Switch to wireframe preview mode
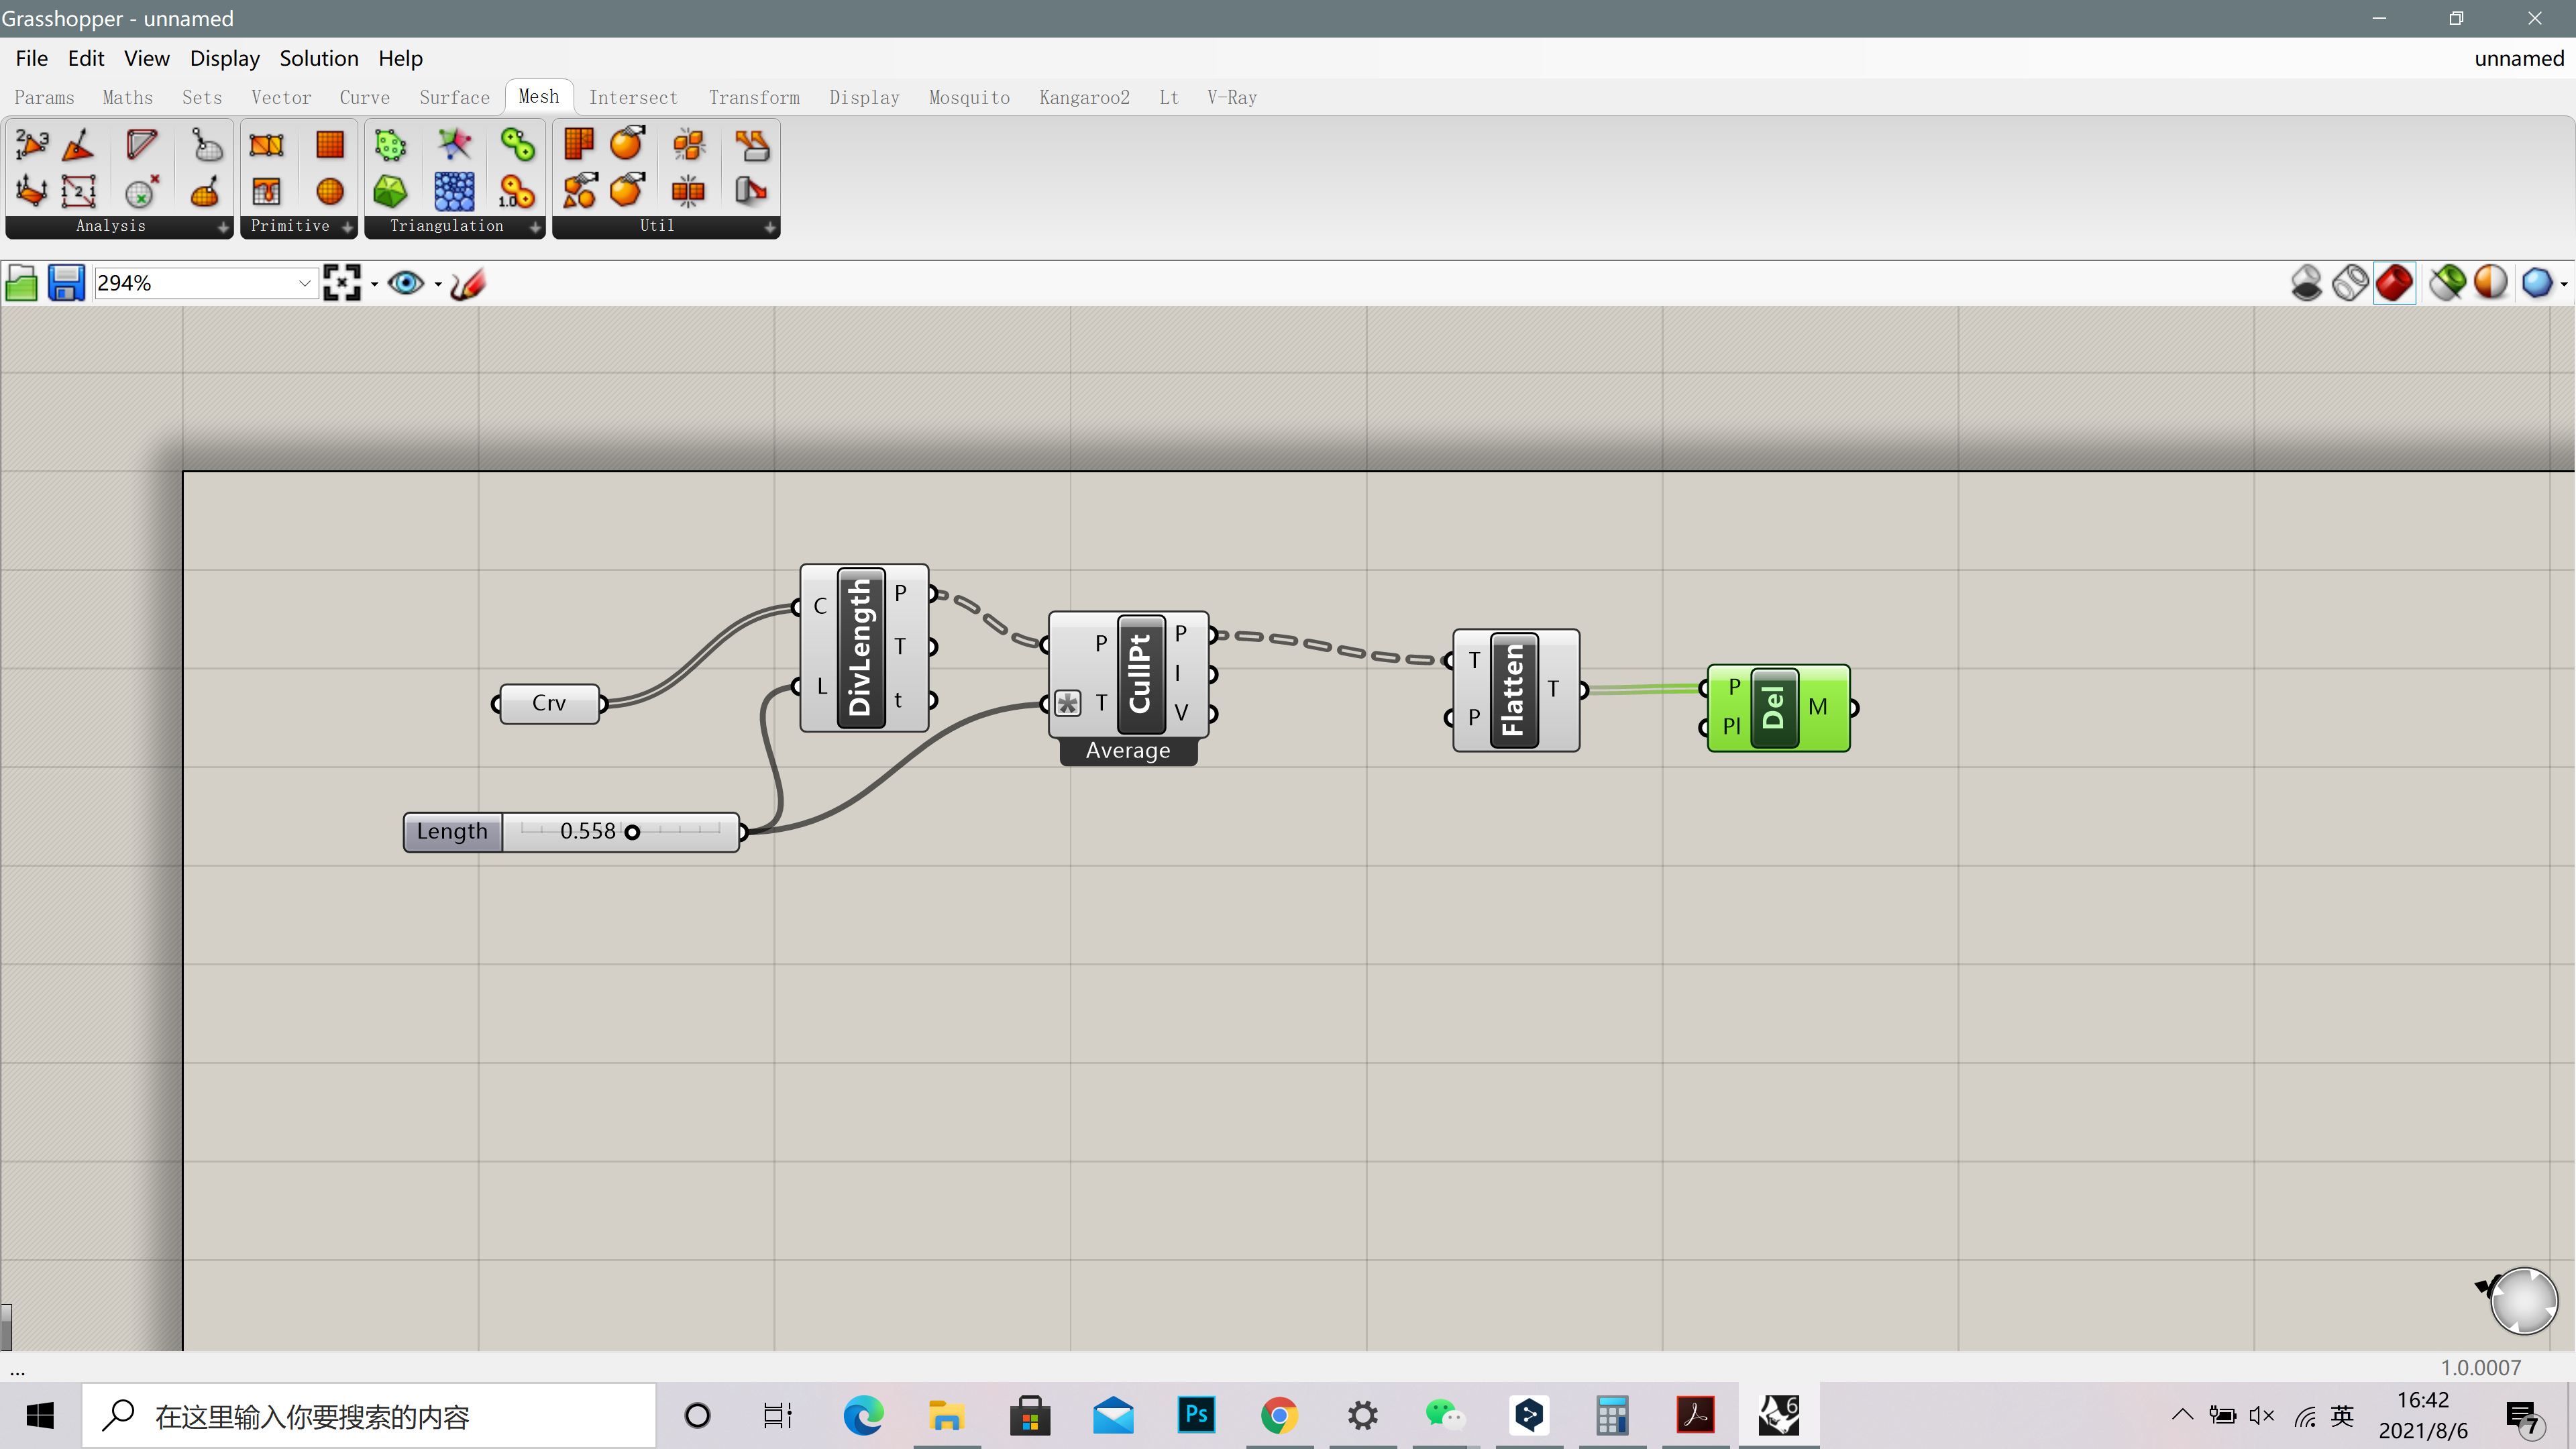This screenshot has height=1449, width=2576. (x=2350, y=283)
